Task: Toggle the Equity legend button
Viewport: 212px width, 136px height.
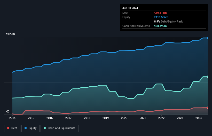Action: (x=30, y=128)
